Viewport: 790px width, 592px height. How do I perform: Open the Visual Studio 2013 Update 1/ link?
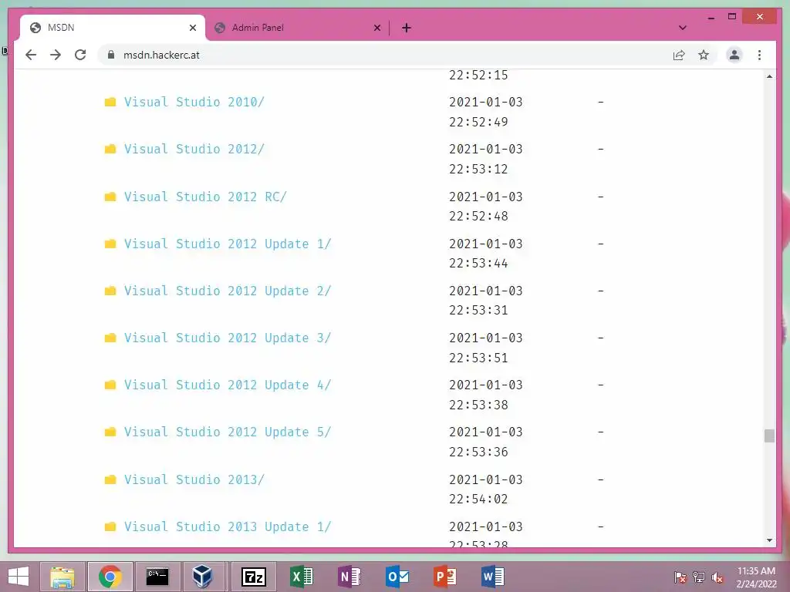pyautogui.click(x=228, y=526)
